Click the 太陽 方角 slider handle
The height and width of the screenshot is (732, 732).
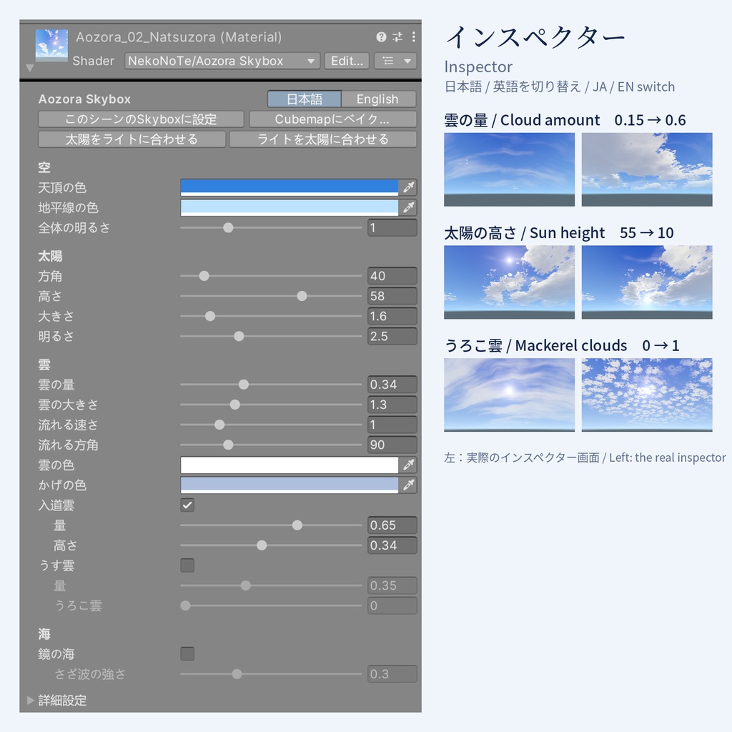point(204,276)
